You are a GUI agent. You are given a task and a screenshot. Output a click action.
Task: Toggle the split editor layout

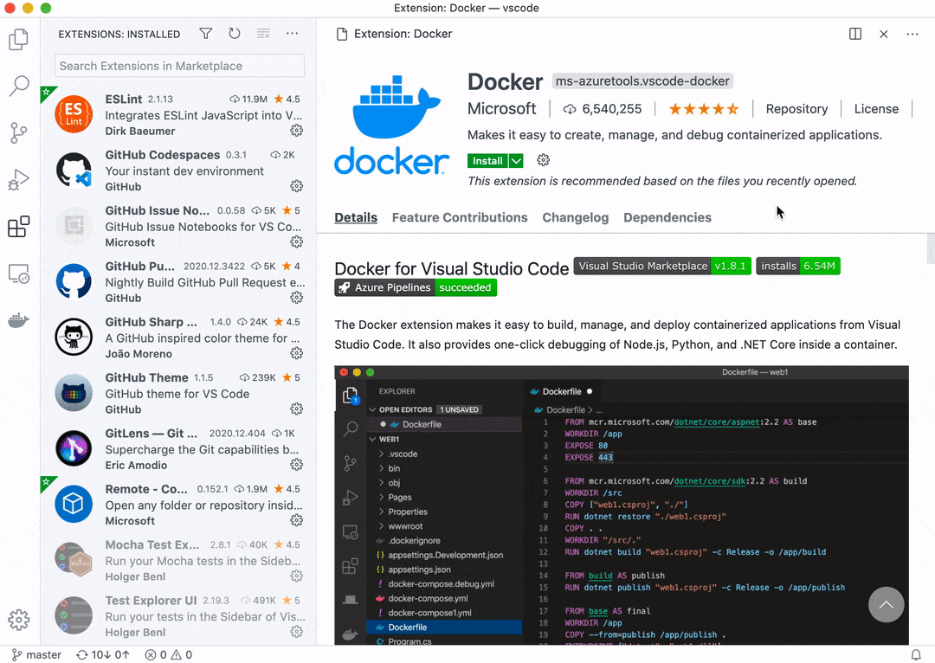854,34
